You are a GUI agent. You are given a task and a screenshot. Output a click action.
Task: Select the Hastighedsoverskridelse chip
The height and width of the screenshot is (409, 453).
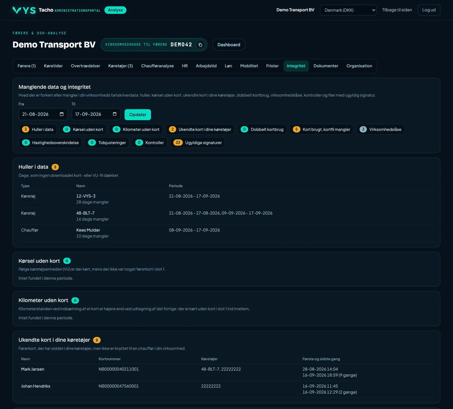coord(50,142)
